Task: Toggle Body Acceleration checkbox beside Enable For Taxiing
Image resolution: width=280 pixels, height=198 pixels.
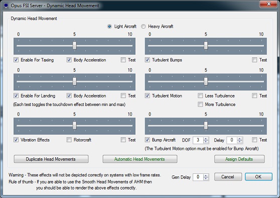Action: pos(69,60)
